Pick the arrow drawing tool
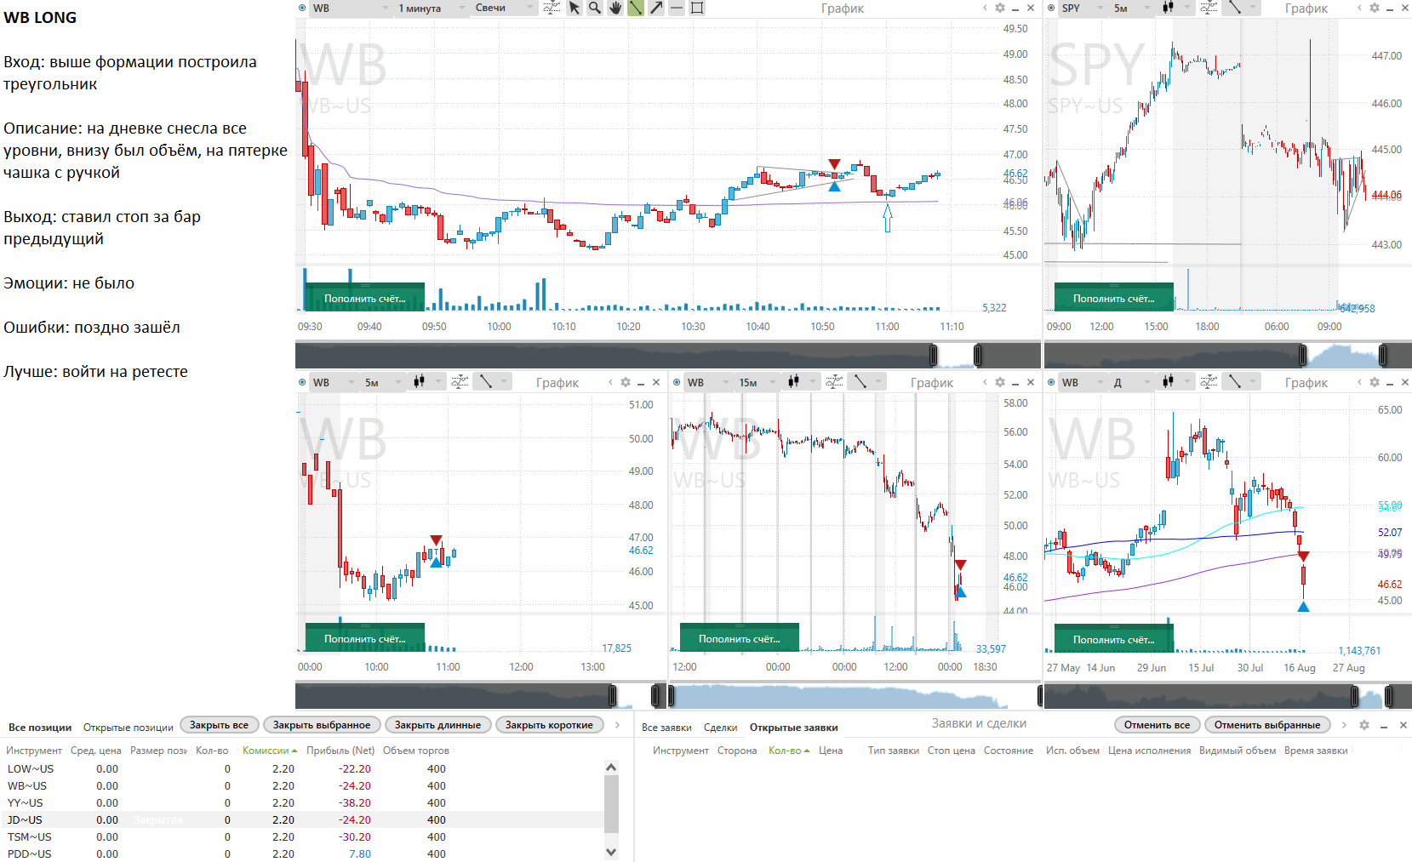The image size is (1412, 862). click(656, 8)
